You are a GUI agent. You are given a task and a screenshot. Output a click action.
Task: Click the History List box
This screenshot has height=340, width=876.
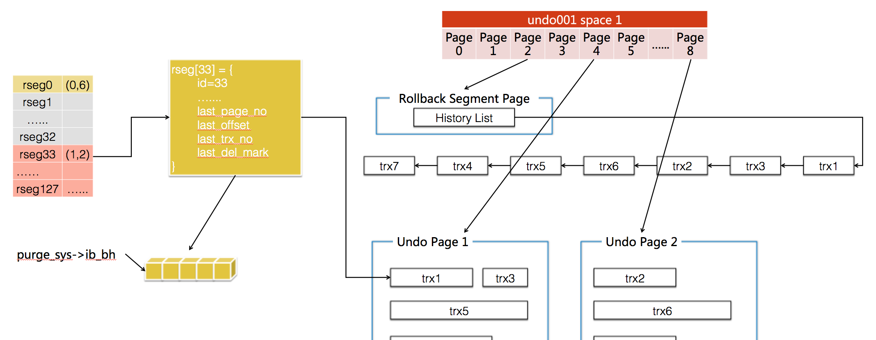[x=464, y=118]
